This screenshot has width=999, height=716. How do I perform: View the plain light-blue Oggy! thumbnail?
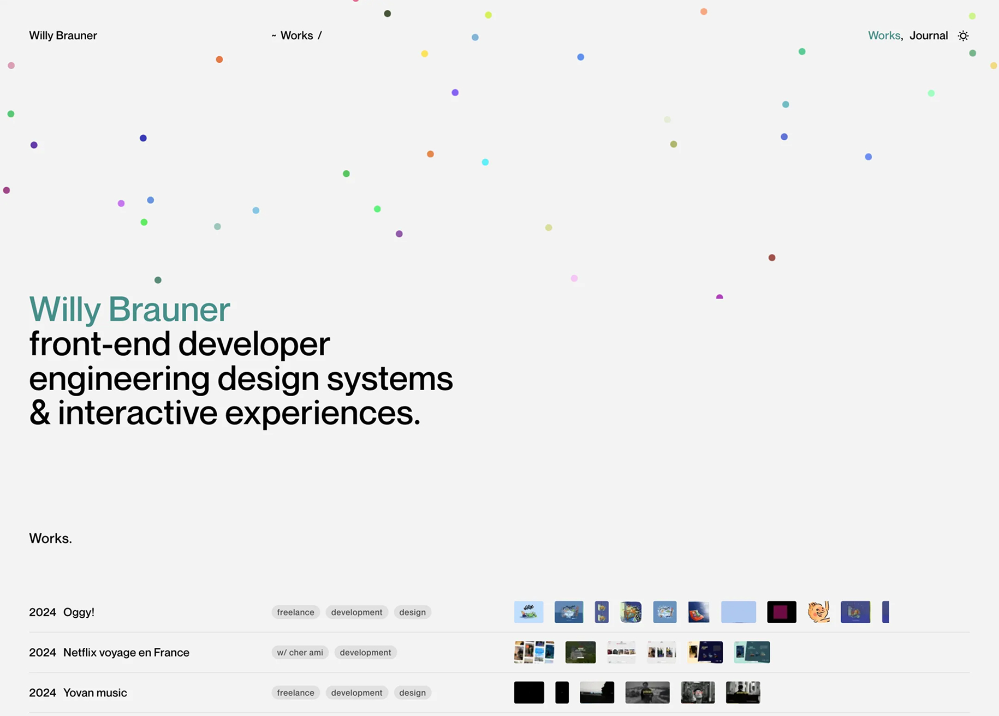click(738, 612)
